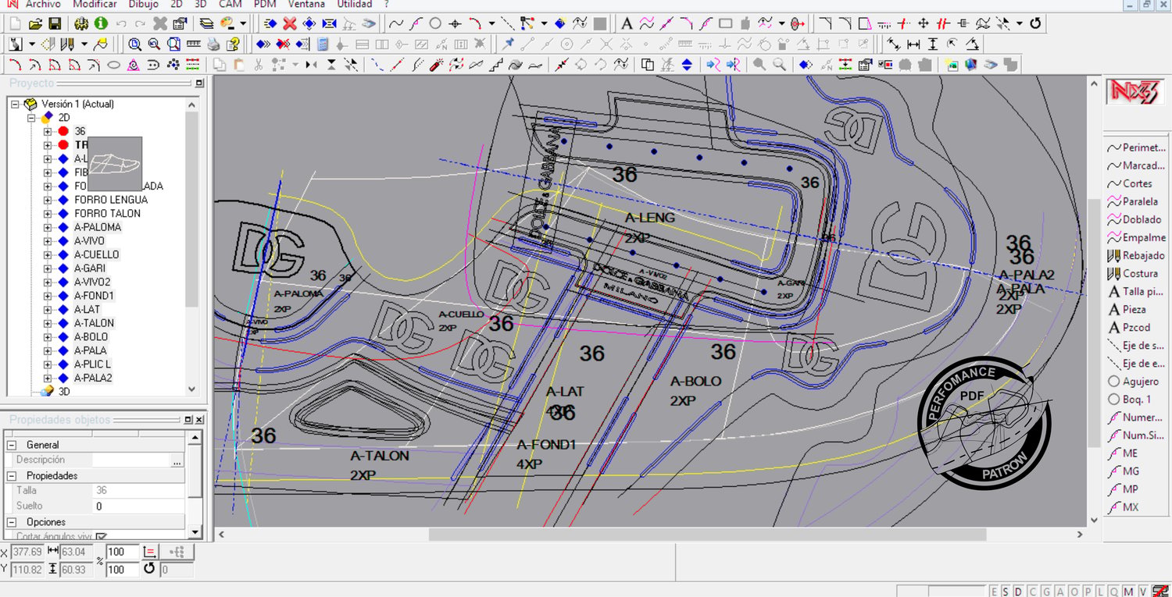Screen dimensions: 1172x597
Task: Click the top percent scale field
Action: [121, 553]
